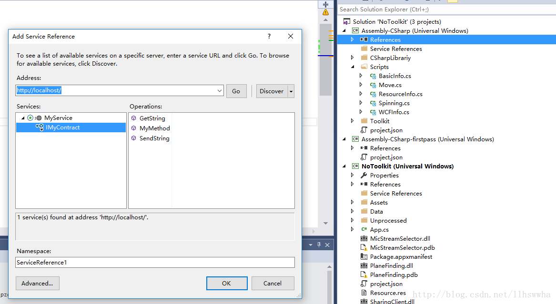
Task: Collapse the Assembly-CSharp-firstpass project
Action: pos(344,139)
